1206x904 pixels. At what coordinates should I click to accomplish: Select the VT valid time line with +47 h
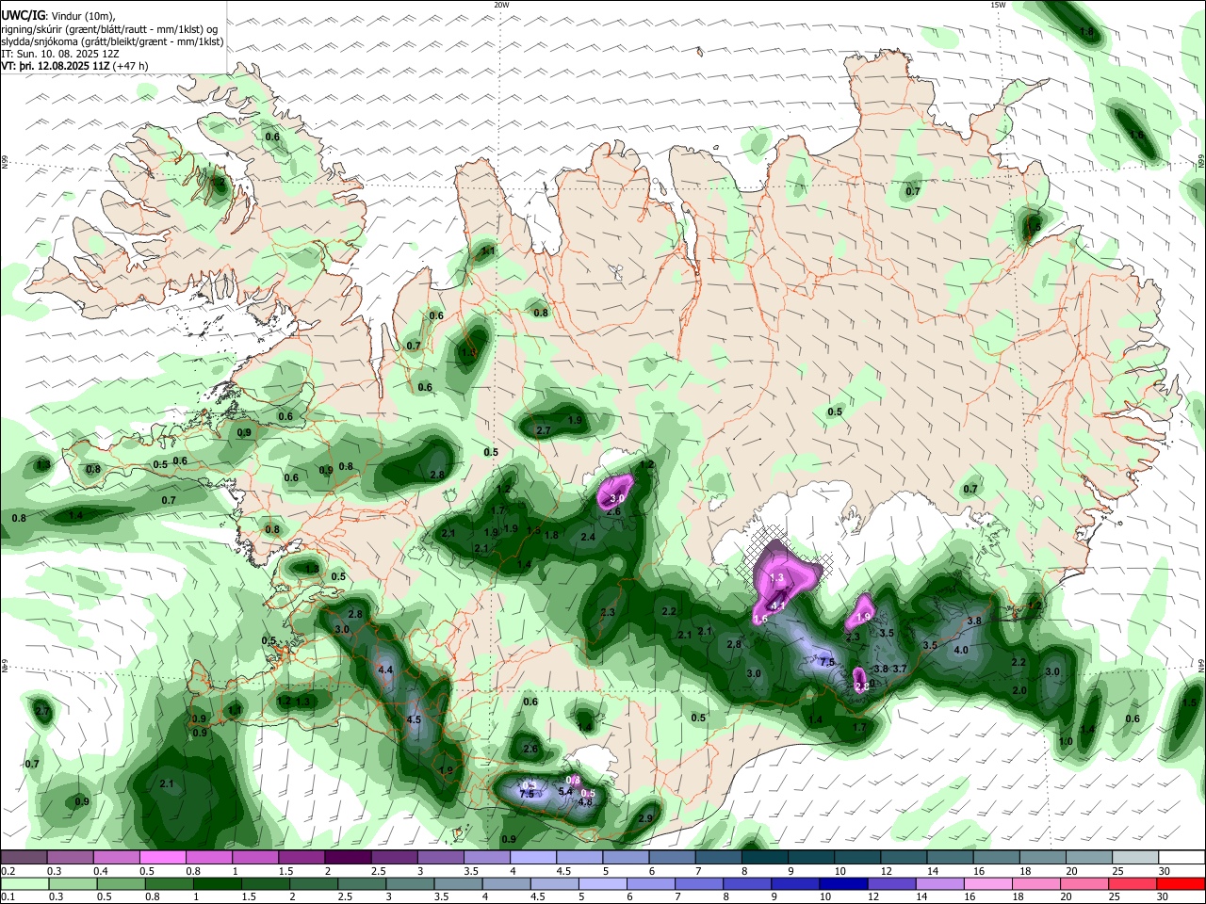[x=74, y=66]
